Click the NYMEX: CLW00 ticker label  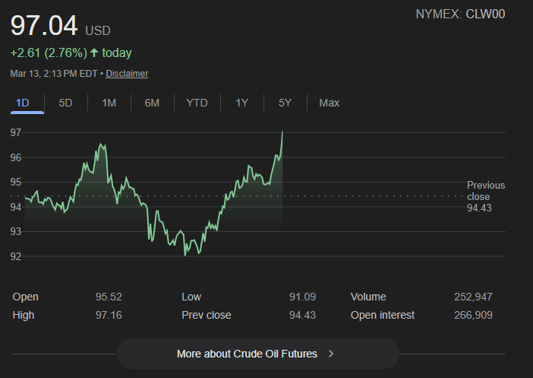[x=460, y=14]
